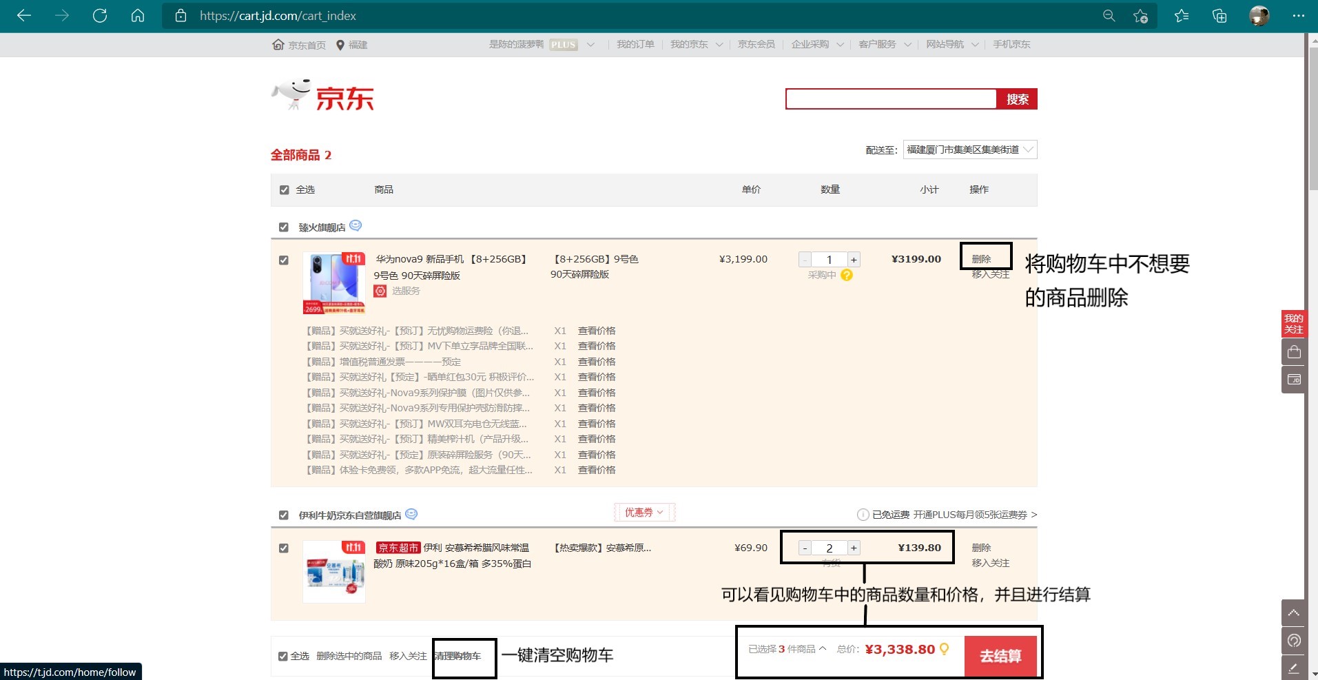
Task: Open 京东会员 in the top navigation
Action: tap(756, 45)
